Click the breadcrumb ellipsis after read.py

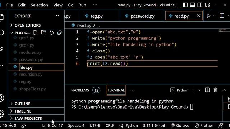(x=98, y=26)
